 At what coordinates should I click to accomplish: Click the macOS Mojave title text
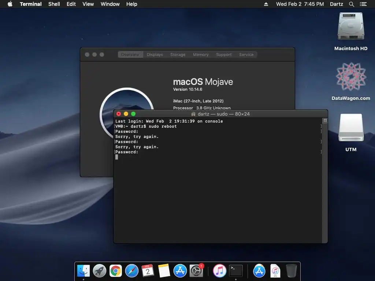[x=203, y=82]
